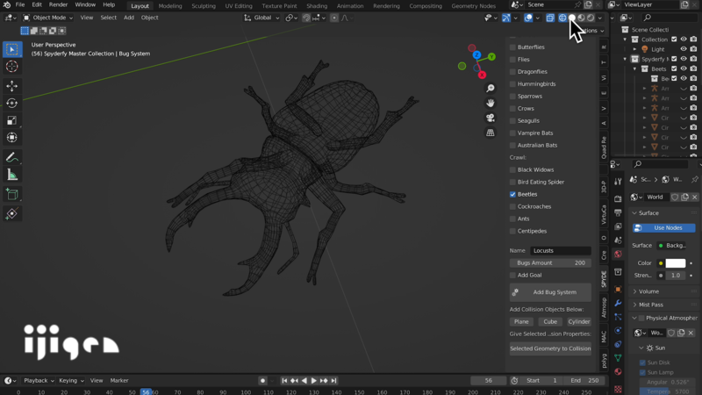Switch to the Sculpting workspace tab

point(204,6)
